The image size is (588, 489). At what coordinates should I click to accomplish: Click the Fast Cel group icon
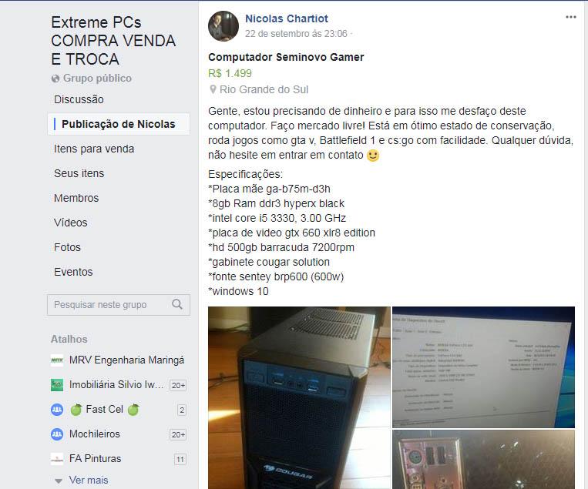57,410
